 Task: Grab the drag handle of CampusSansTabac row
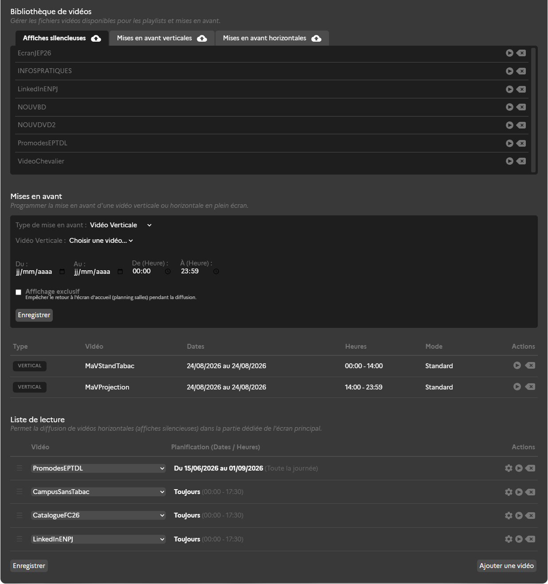tap(20, 492)
